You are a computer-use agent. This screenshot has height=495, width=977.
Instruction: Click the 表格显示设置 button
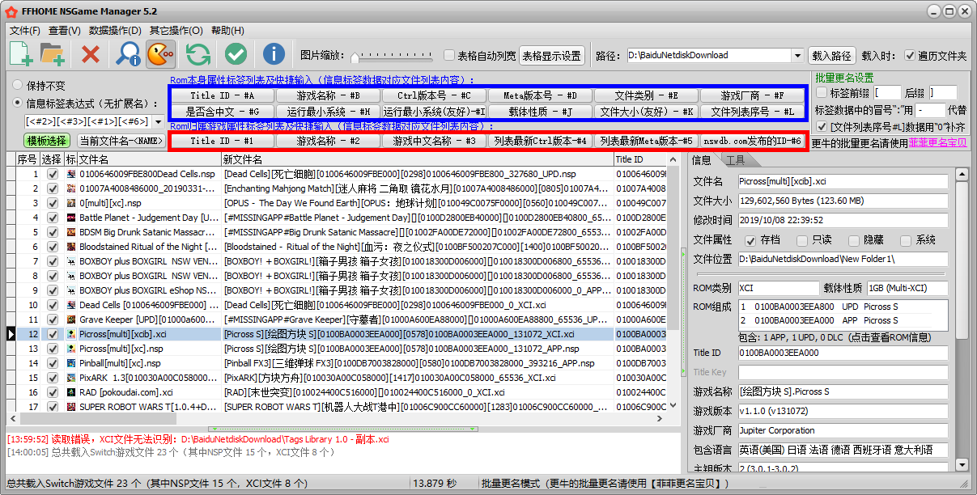(x=552, y=55)
